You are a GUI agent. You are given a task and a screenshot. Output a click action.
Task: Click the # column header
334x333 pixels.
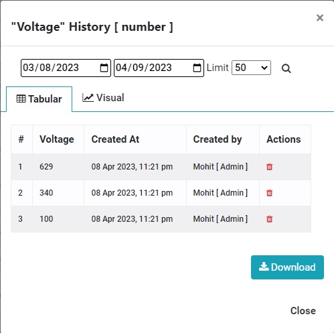(21, 139)
